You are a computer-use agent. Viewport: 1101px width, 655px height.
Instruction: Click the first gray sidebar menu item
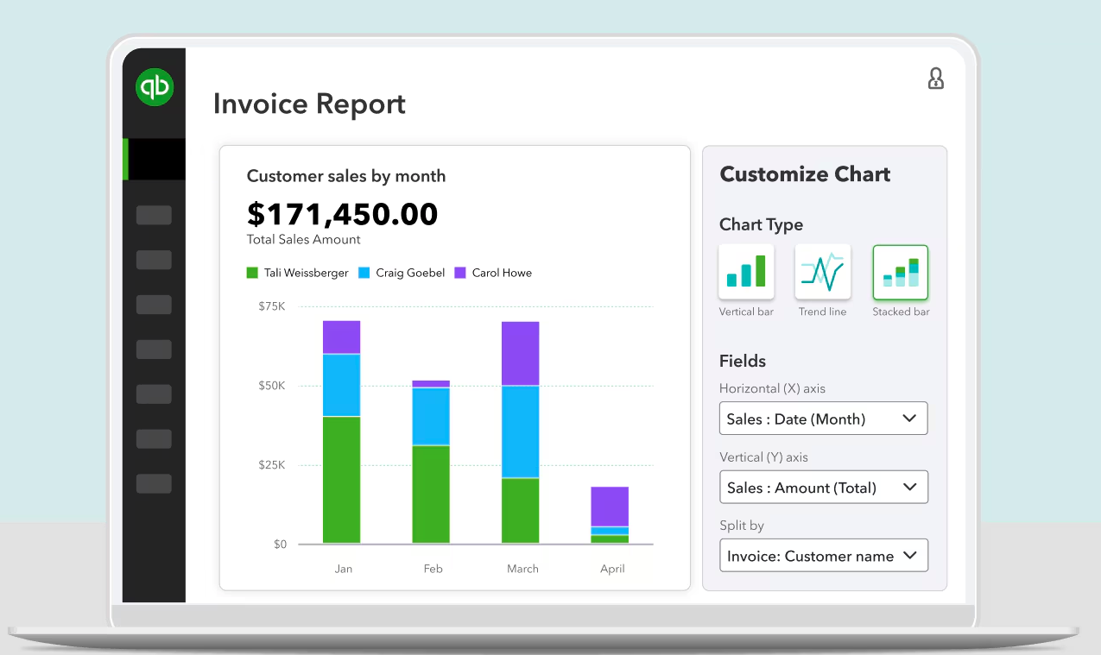coord(154,216)
